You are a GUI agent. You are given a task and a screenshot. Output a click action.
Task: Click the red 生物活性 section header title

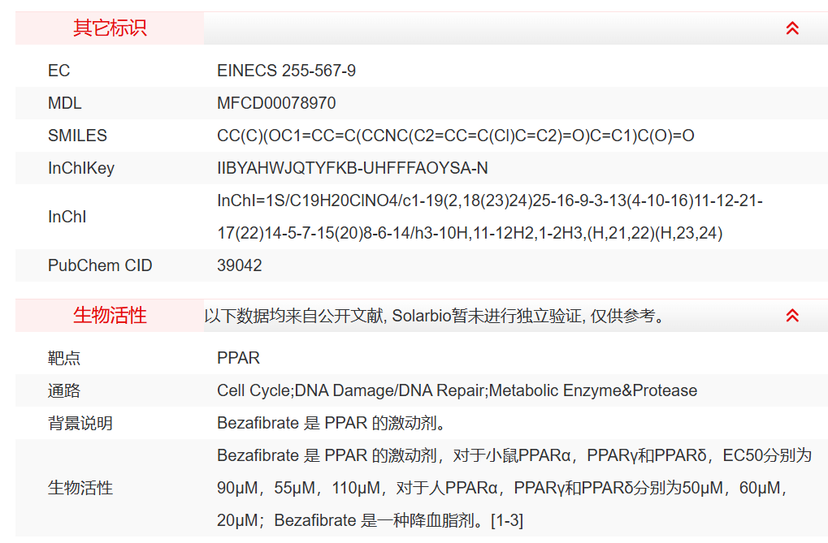pyautogui.click(x=110, y=316)
